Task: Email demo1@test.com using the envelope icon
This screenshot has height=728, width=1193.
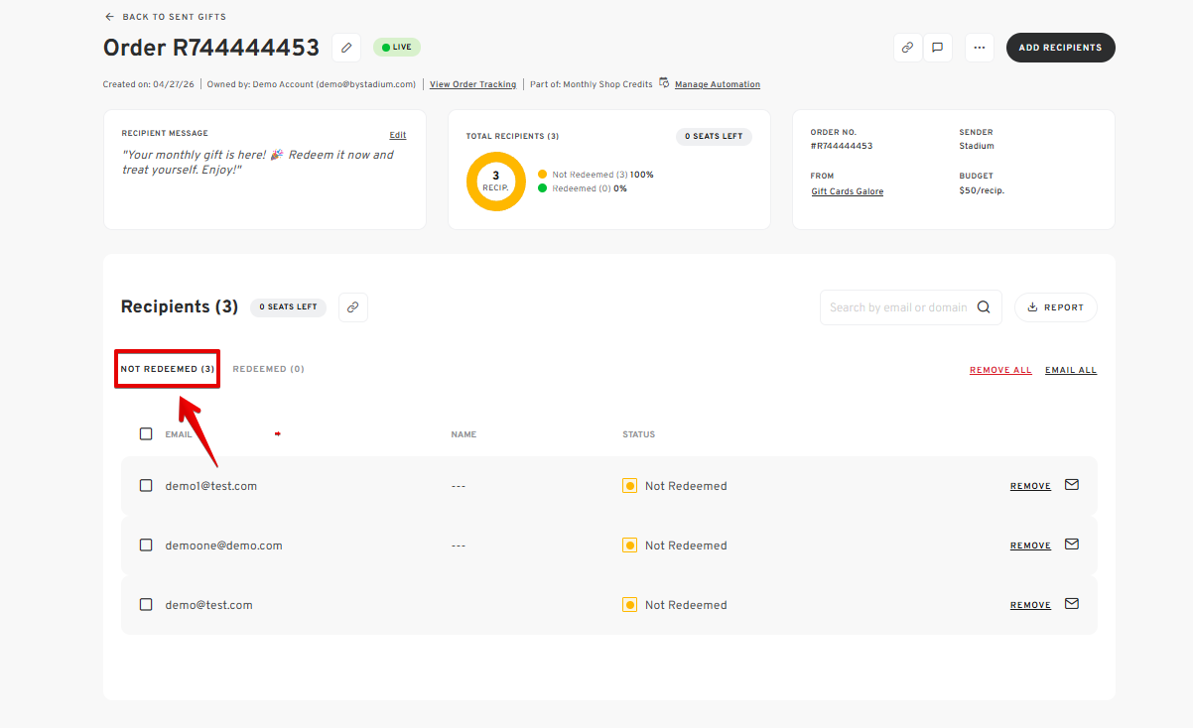Action: (x=1072, y=485)
